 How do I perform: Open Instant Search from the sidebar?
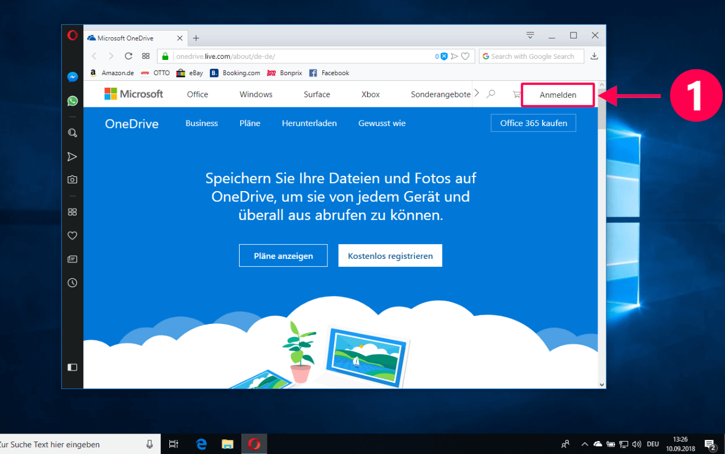click(x=72, y=133)
